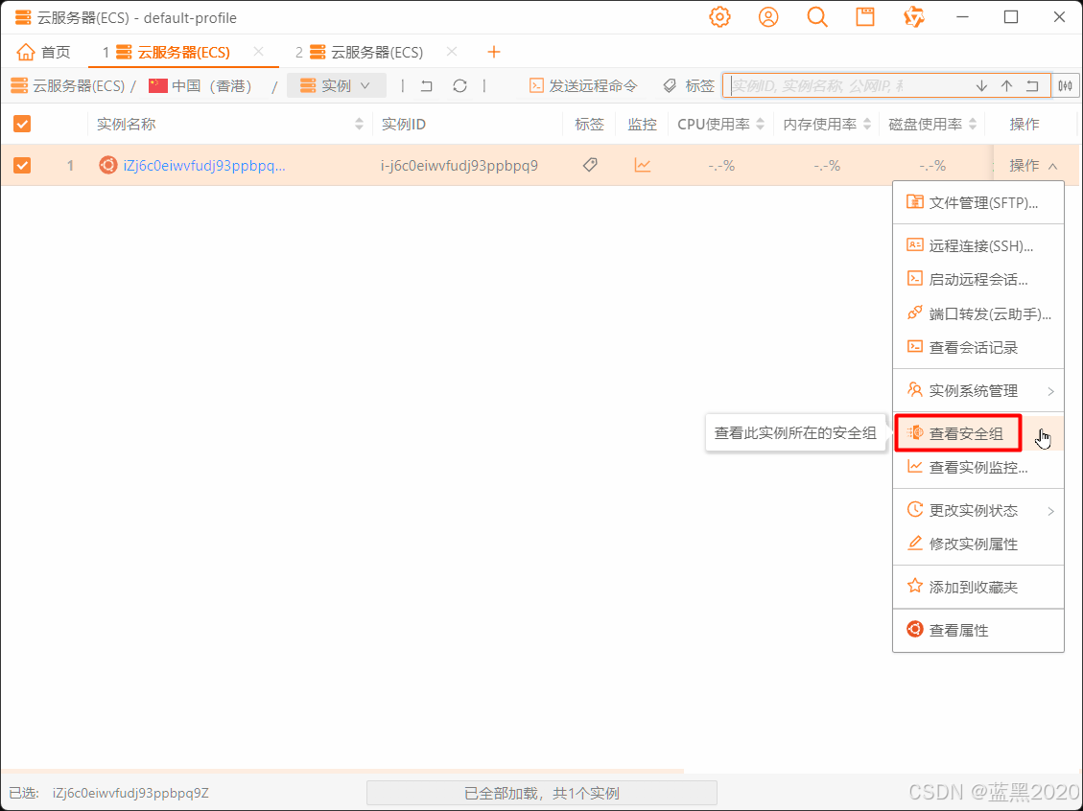Add a new tab with the plus icon
This screenshot has height=811, width=1083.
pyautogui.click(x=493, y=52)
